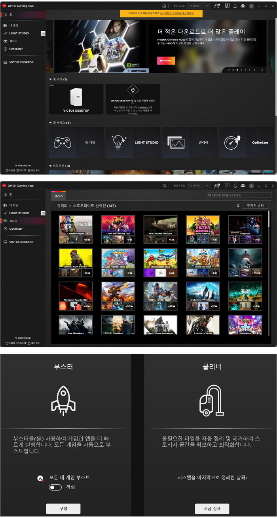Viewport: 277px width, 518px height.
Task: Open the 내 게임 controller service card
Action: [x=76, y=143]
